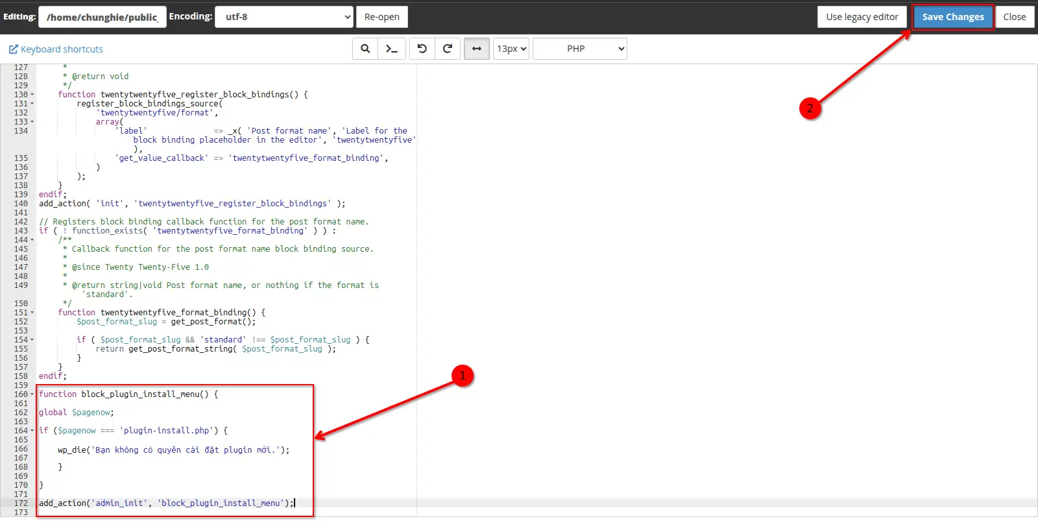Open the search tool with magnifier icon
This screenshot has height=530, width=1038.
coord(365,49)
